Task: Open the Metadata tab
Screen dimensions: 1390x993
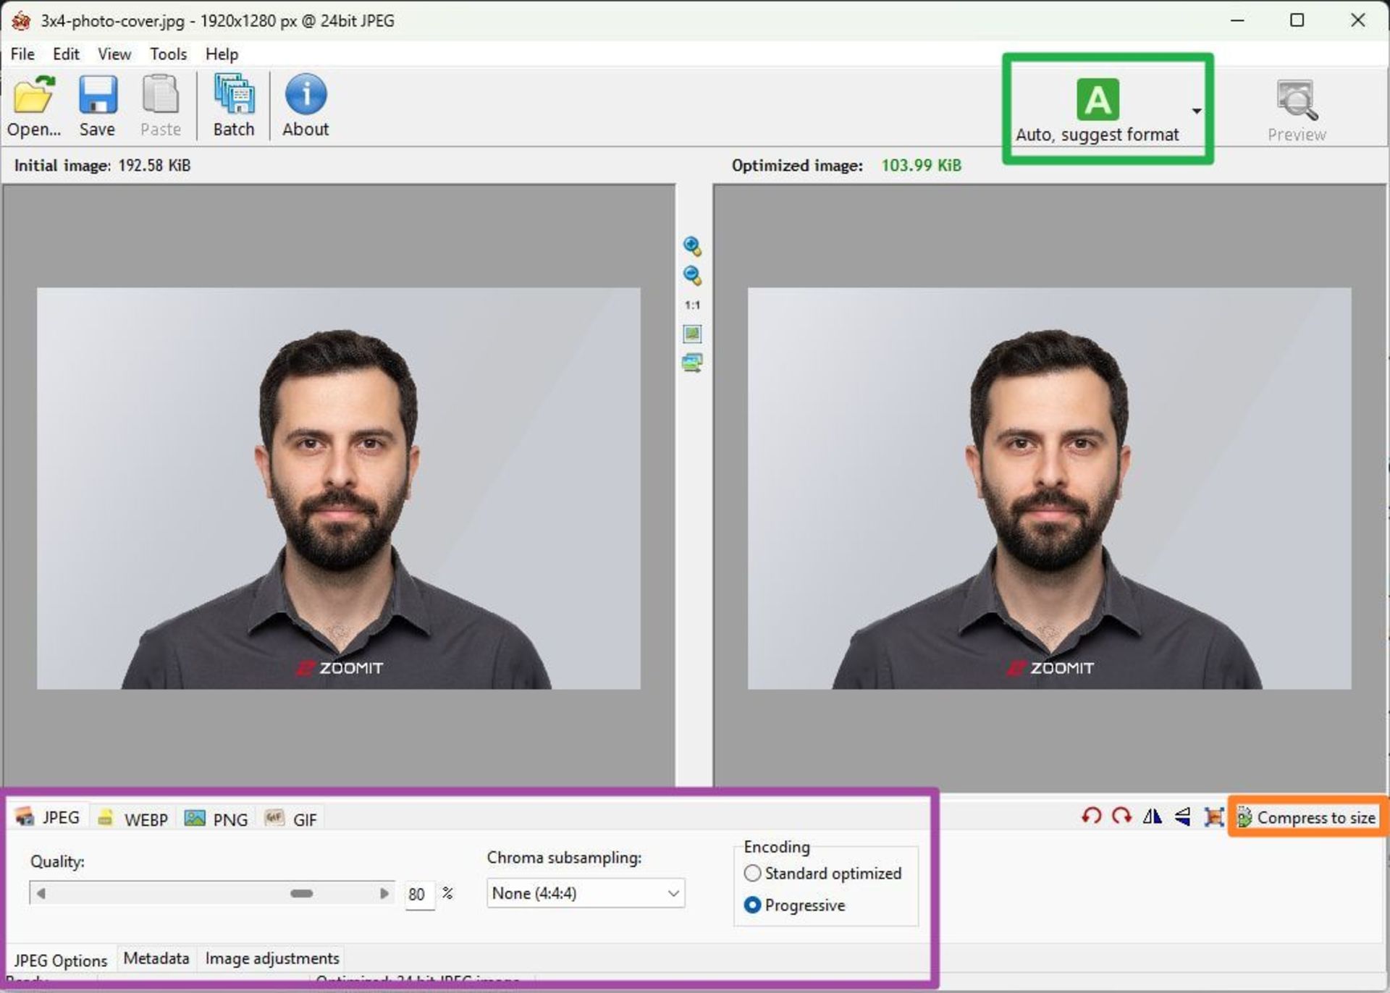Action: pyautogui.click(x=156, y=958)
